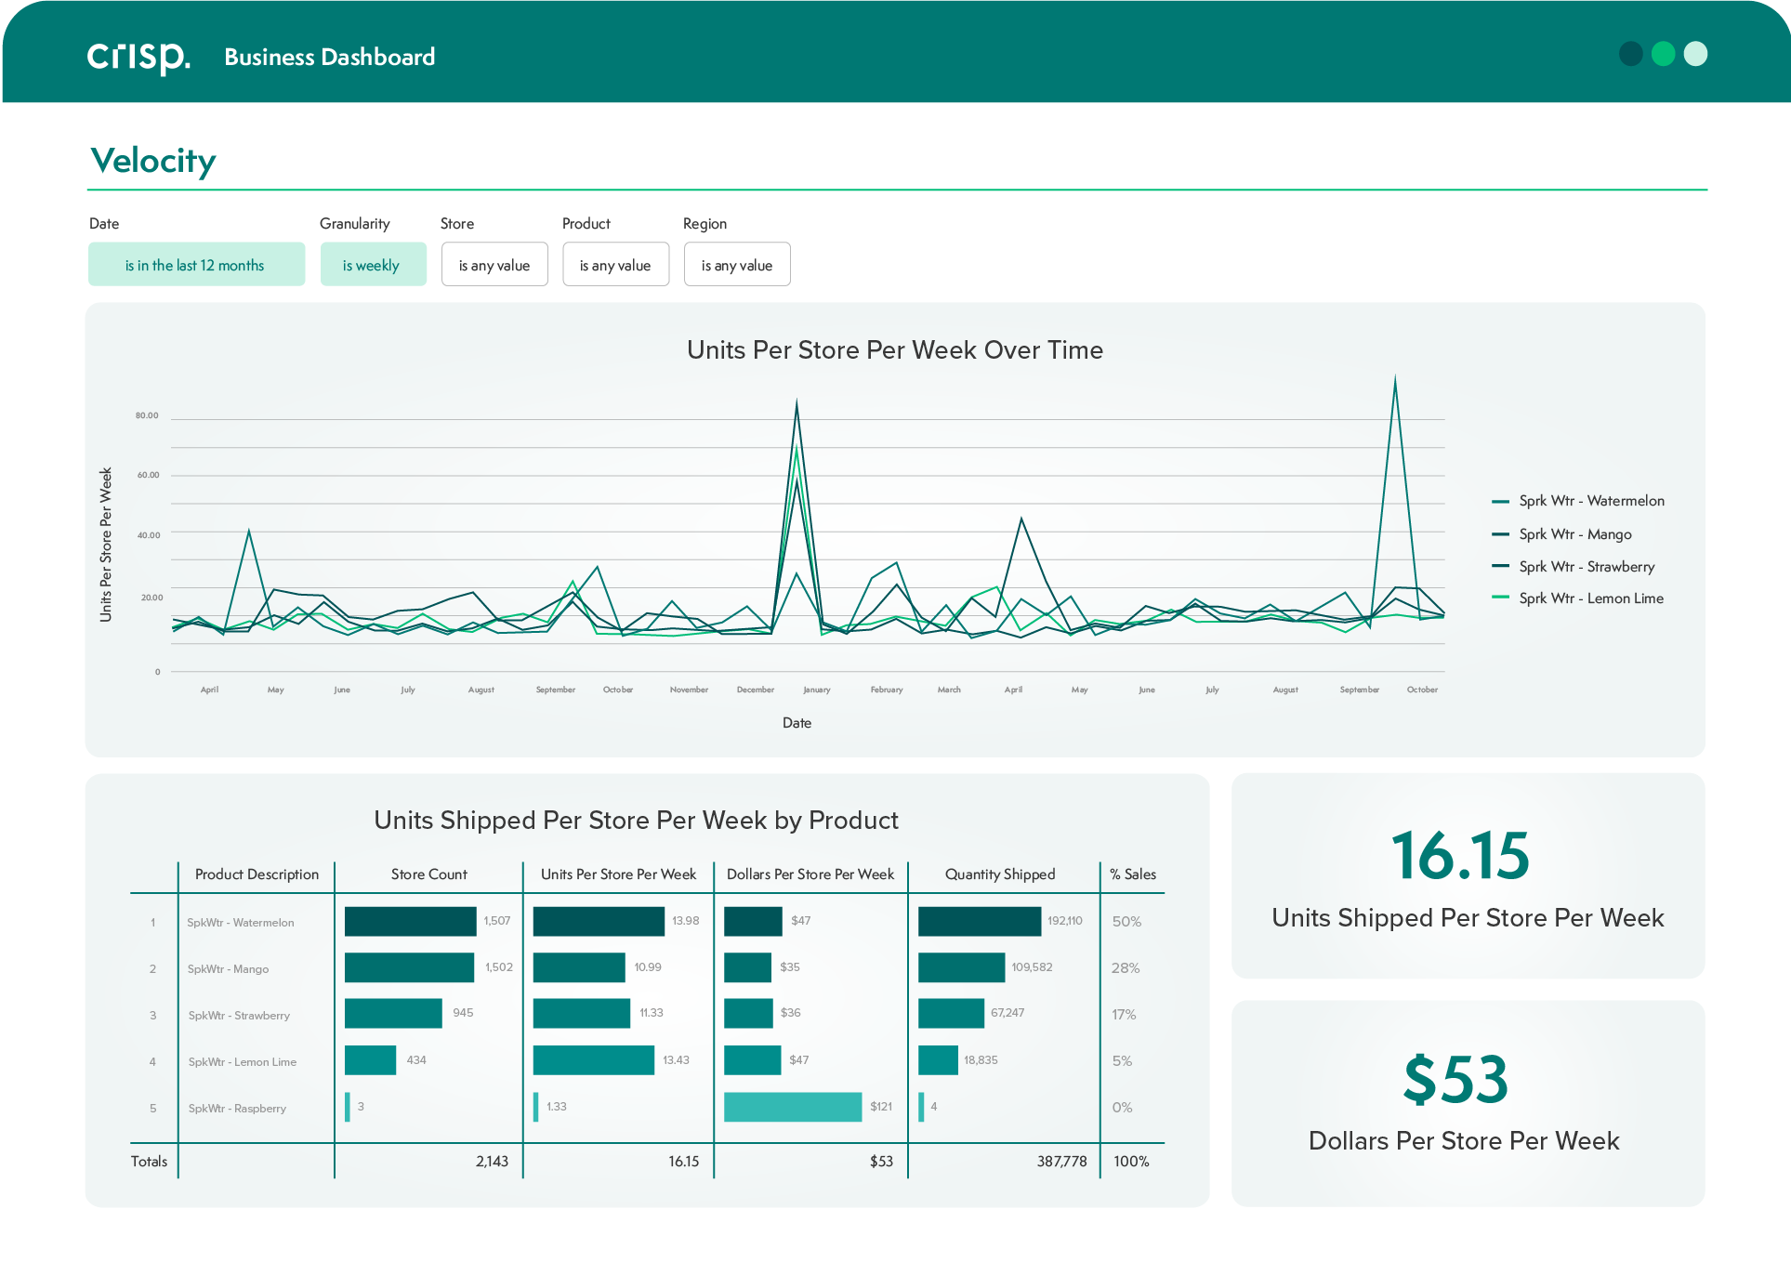Sort by the Dollars Per Store Per Week header
The height and width of the screenshot is (1275, 1791).
click(x=810, y=874)
